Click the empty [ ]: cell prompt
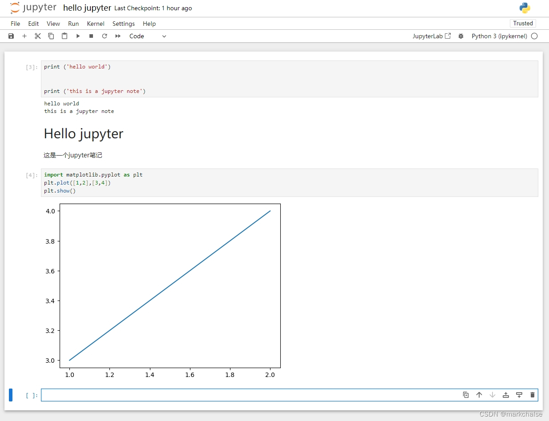549x421 pixels. tap(32, 395)
